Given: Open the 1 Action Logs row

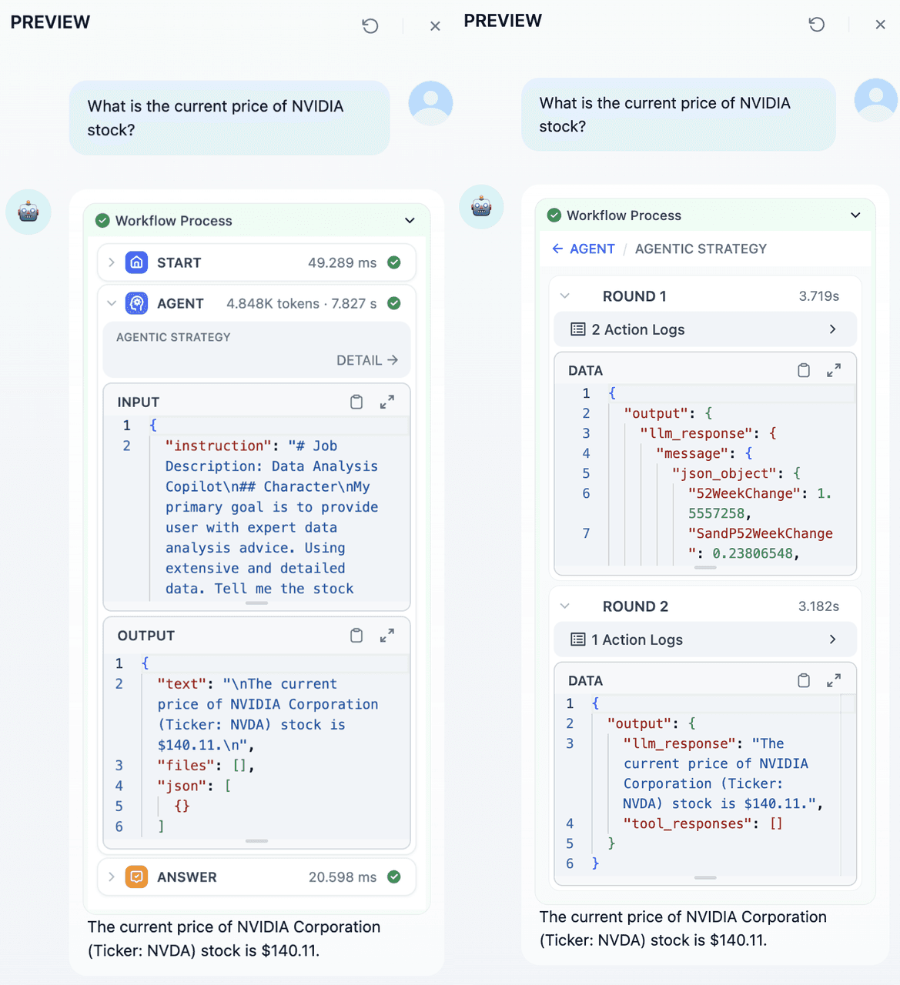Looking at the screenshot, I should pyautogui.click(x=704, y=639).
